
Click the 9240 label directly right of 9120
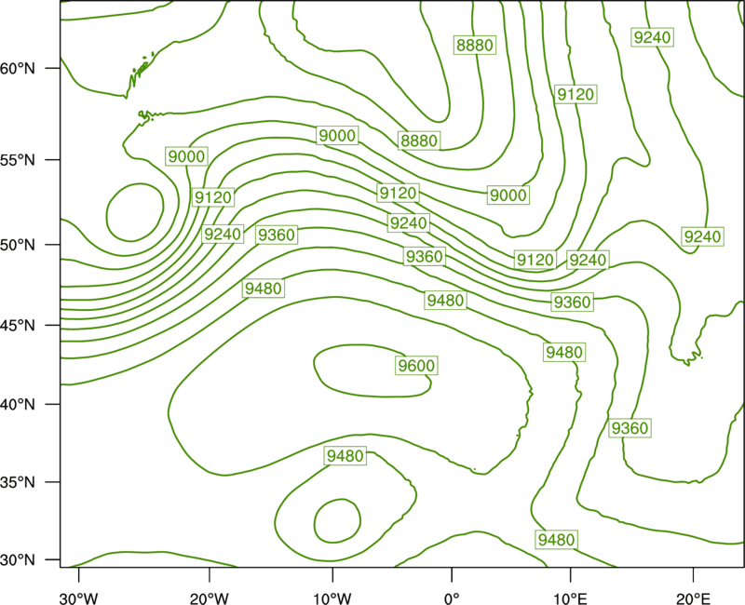click(588, 260)
